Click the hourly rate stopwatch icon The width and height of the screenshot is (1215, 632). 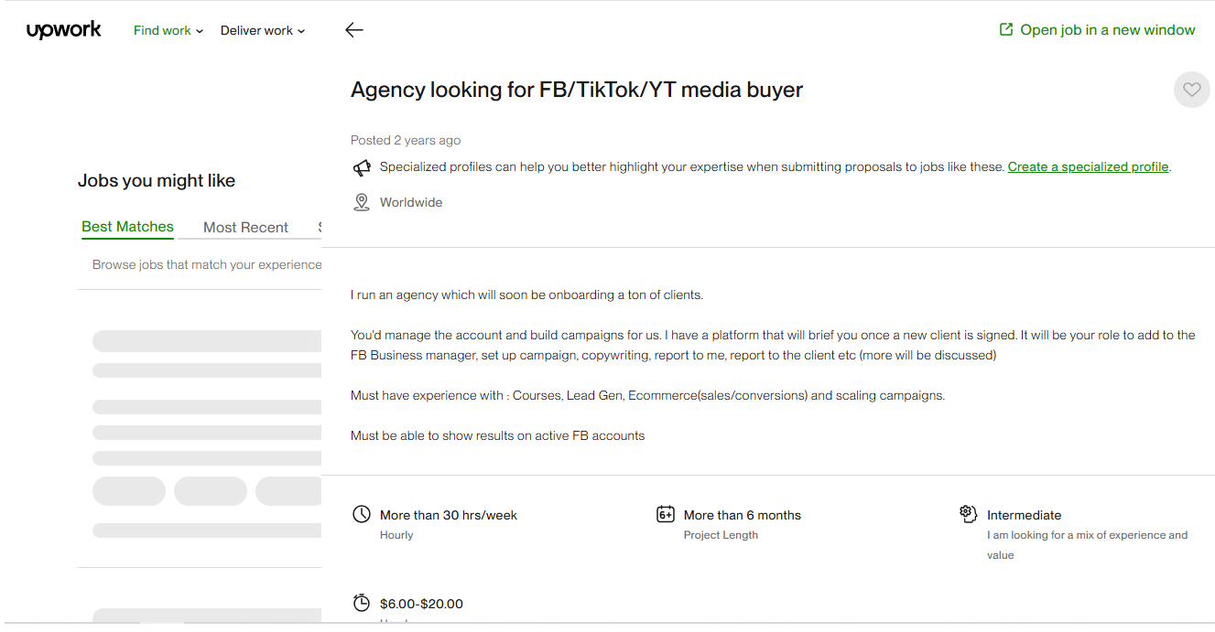coord(362,603)
